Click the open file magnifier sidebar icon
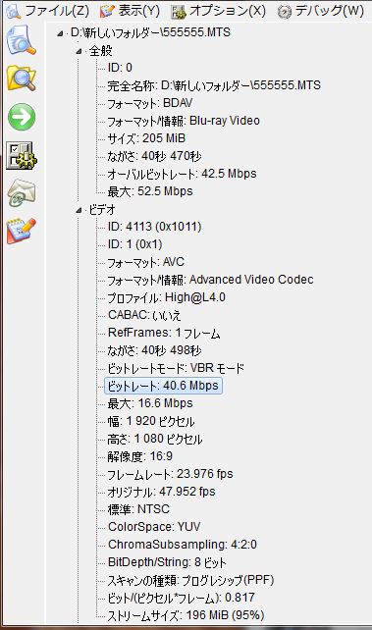The image size is (372, 630). (x=21, y=40)
